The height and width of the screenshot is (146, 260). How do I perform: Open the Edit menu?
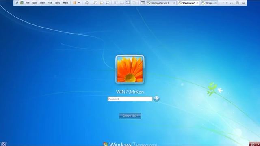click(35, 3)
